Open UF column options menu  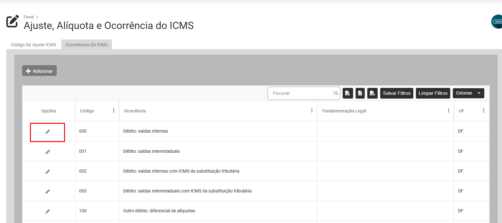click(483, 111)
